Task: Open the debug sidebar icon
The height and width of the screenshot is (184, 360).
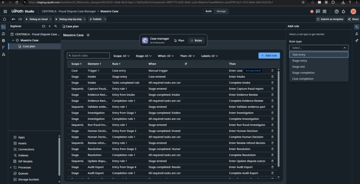Action: 4,41
